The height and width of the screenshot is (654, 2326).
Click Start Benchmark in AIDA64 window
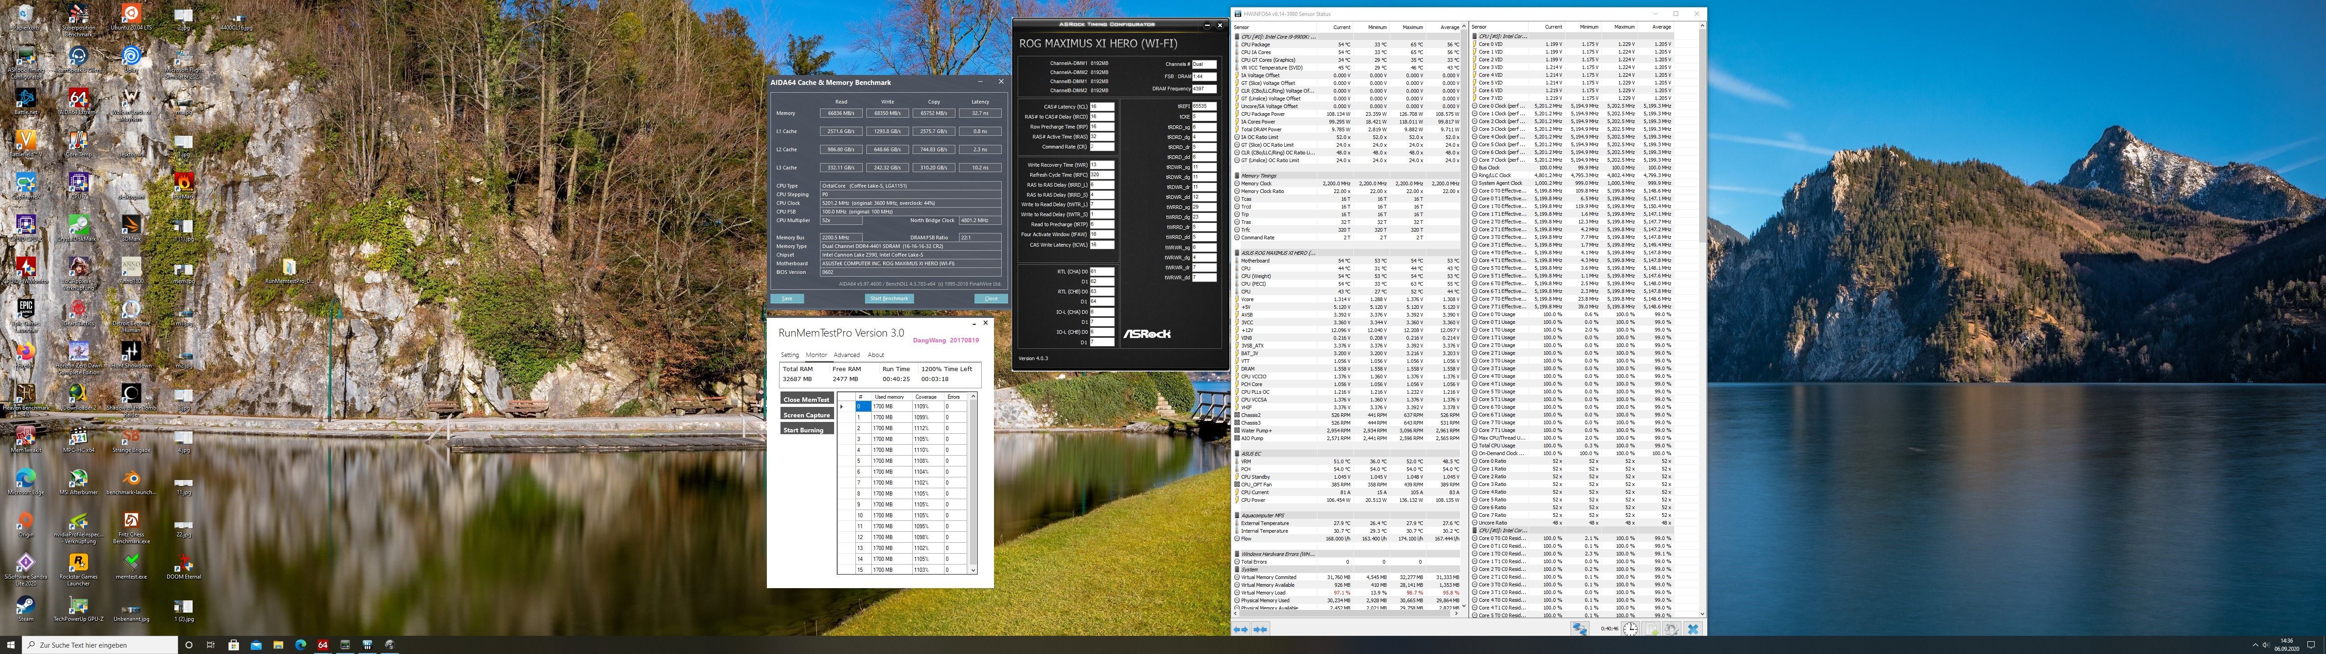tap(890, 298)
